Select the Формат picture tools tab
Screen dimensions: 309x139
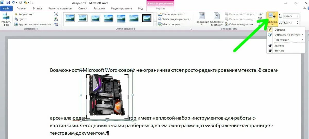[160, 8]
